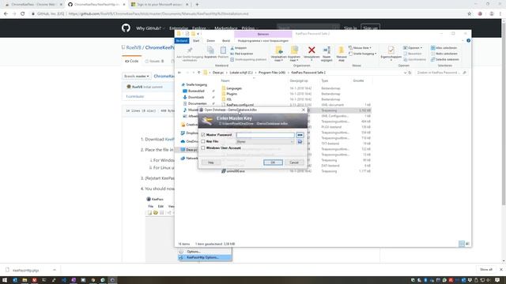Viewport: 506px width, 284px height.
Task: Click the Explorer search field
Action: click(441, 73)
